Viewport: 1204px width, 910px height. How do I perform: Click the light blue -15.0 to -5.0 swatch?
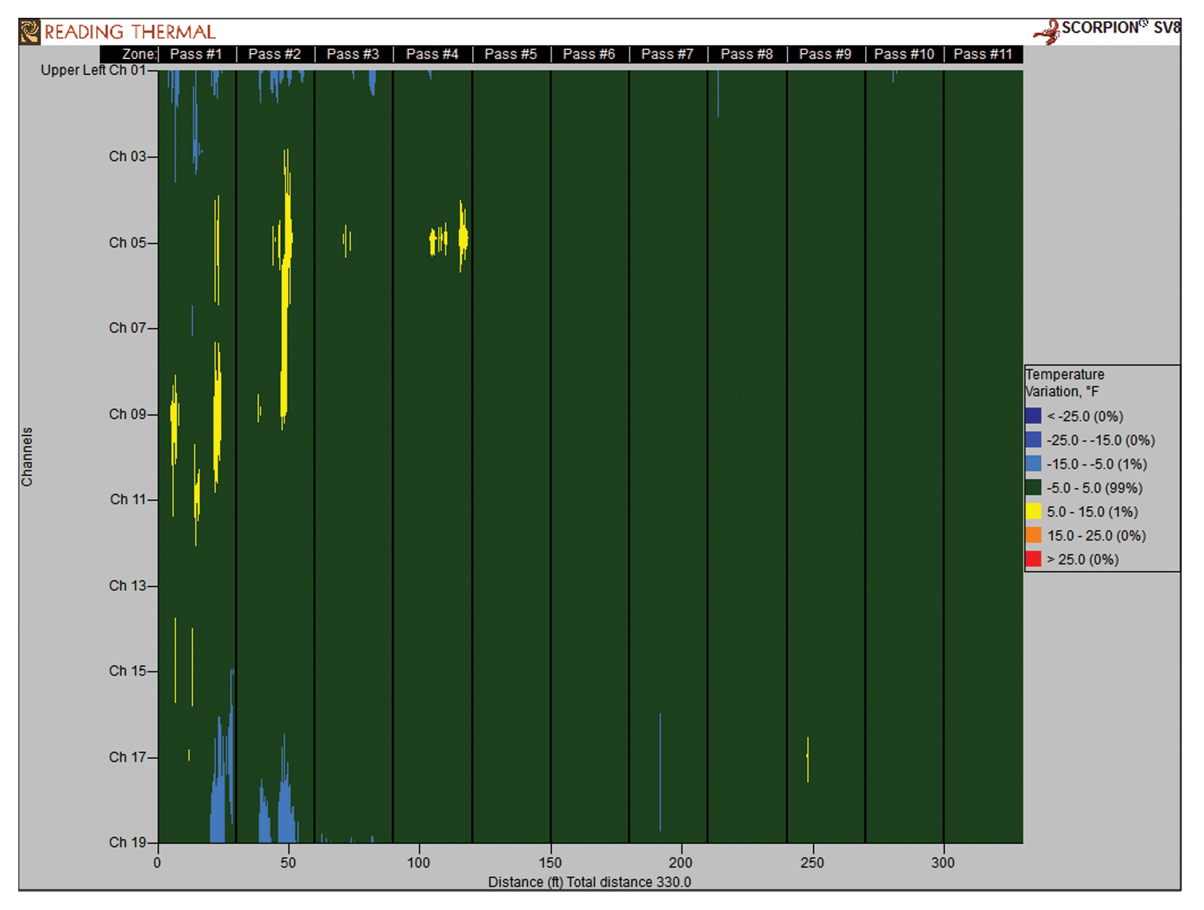(1033, 464)
